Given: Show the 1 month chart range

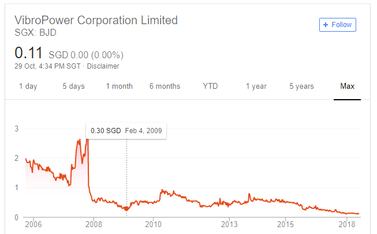Looking at the screenshot, I should [119, 86].
